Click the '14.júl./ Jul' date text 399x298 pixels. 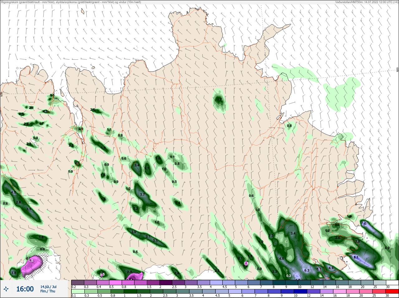click(x=48, y=287)
